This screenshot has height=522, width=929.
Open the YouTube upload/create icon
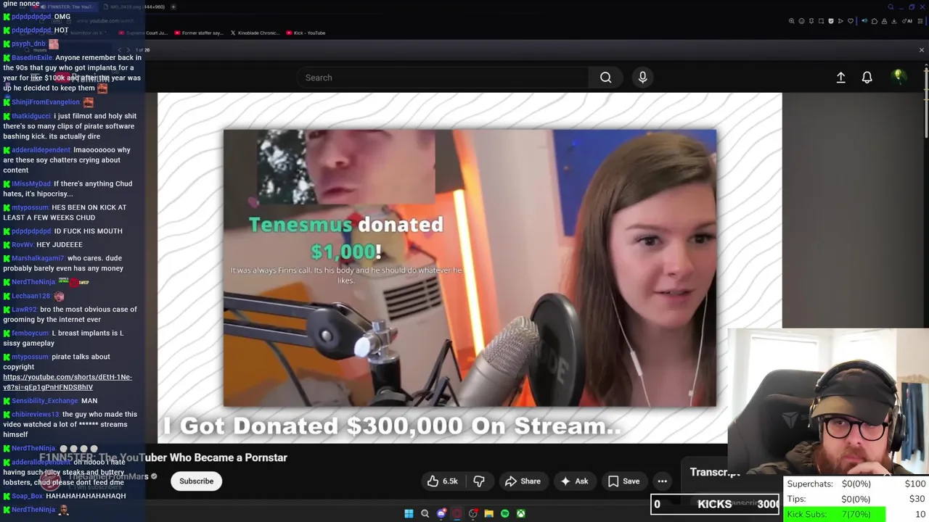tap(840, 78)
